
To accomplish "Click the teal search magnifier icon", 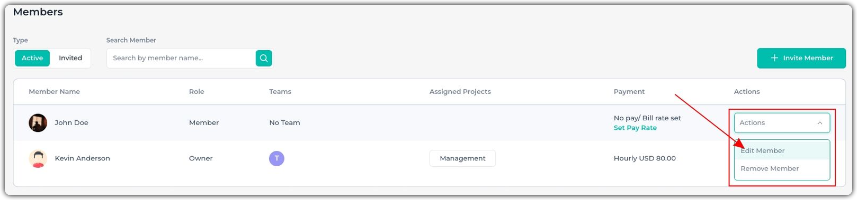I will 264,58.
